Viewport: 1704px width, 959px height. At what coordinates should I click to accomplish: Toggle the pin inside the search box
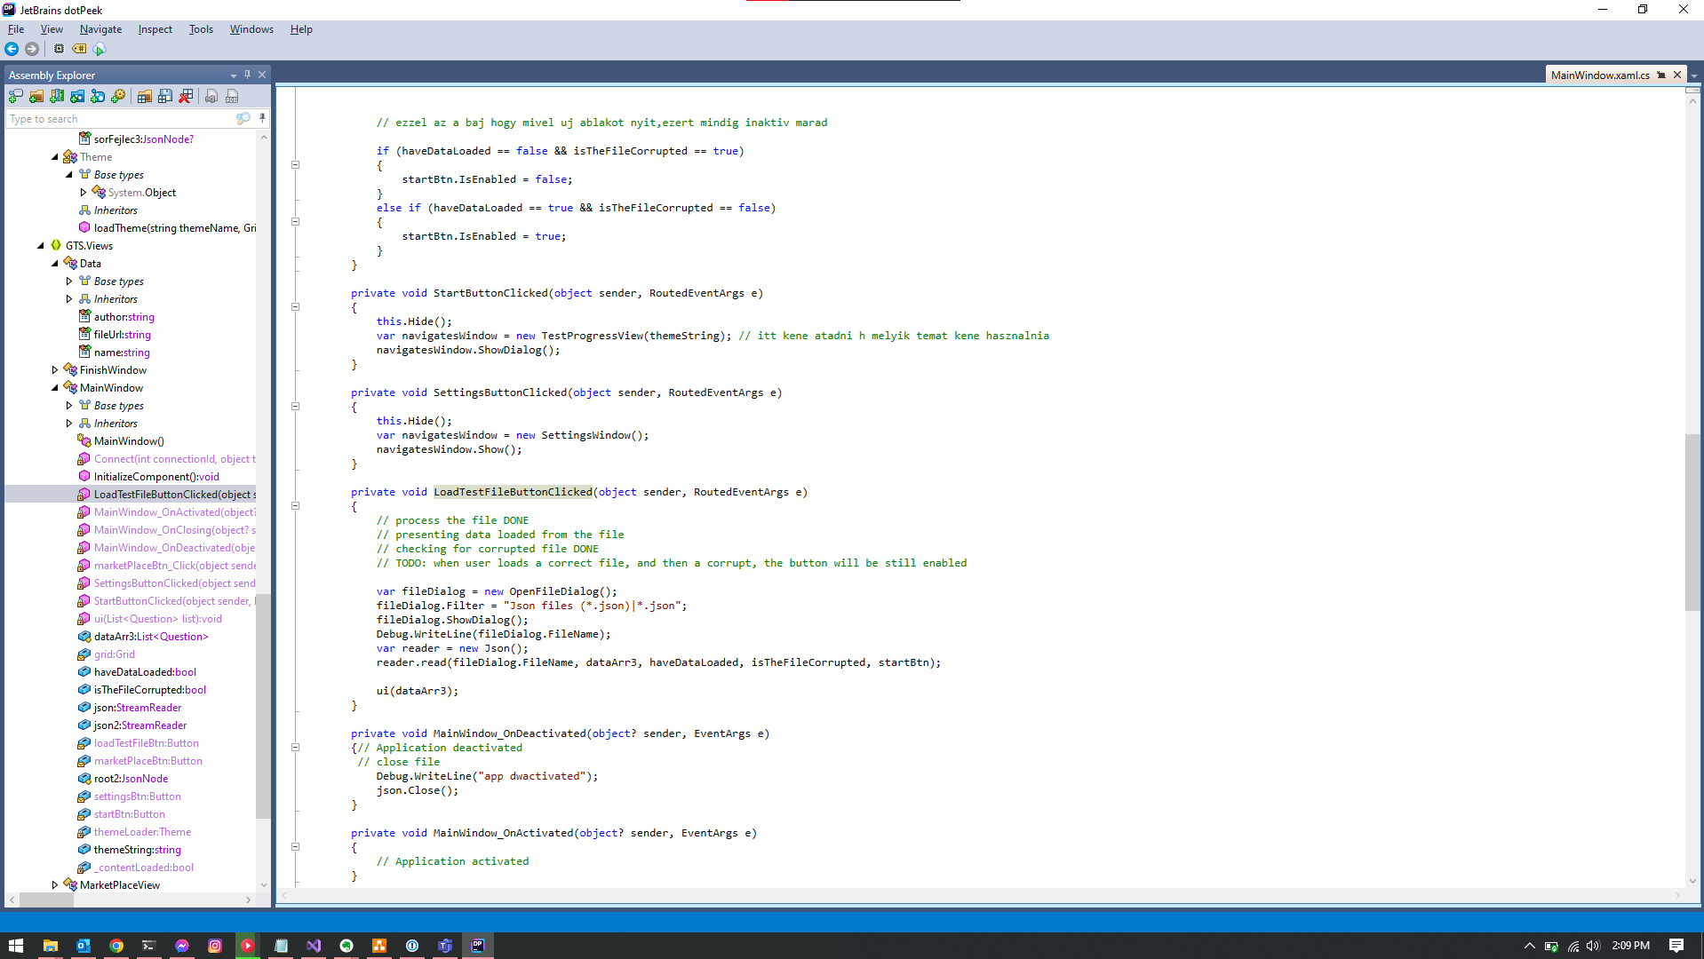pos(262,118)
